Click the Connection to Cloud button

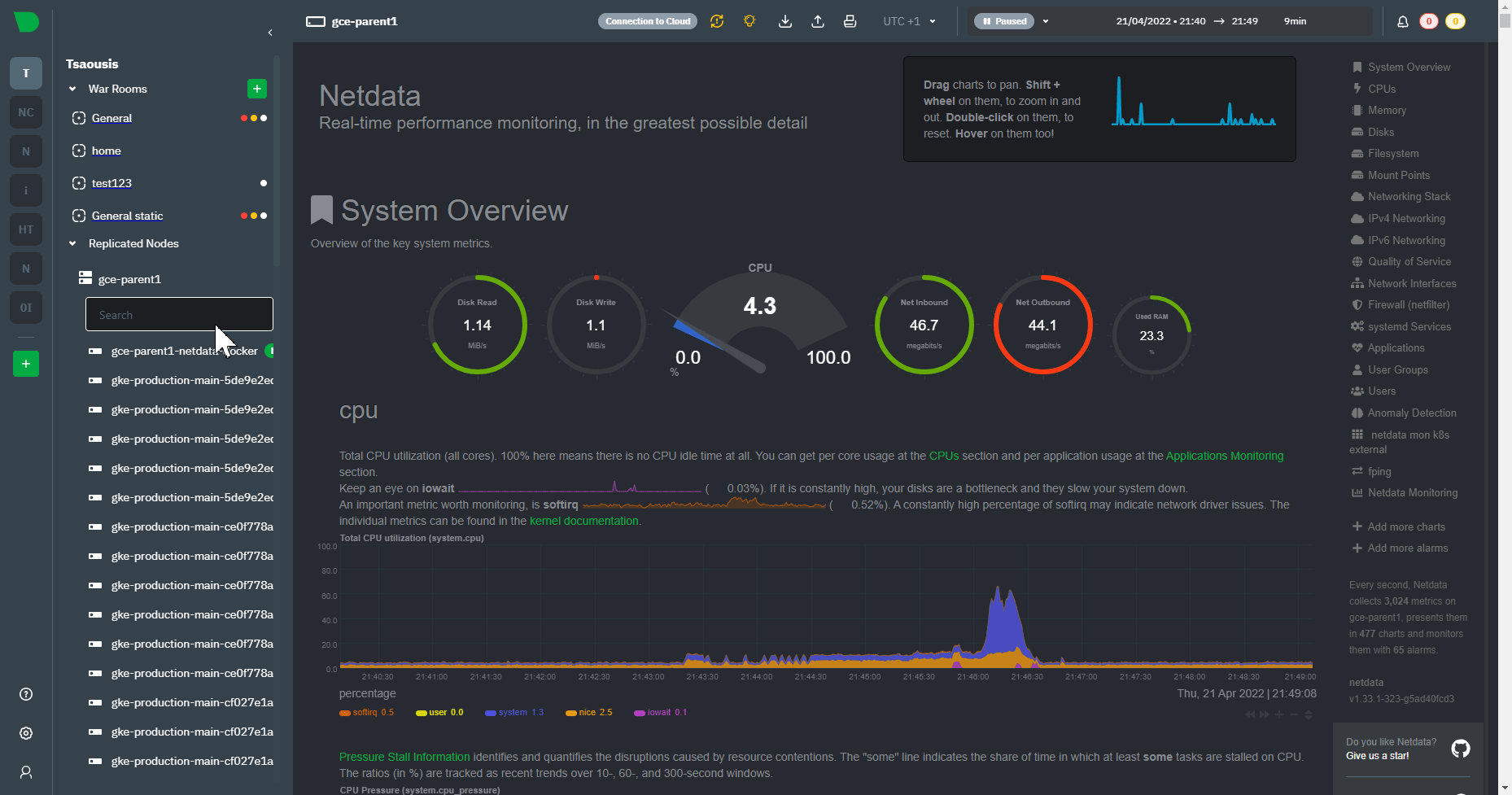click(x=648, y=21)
